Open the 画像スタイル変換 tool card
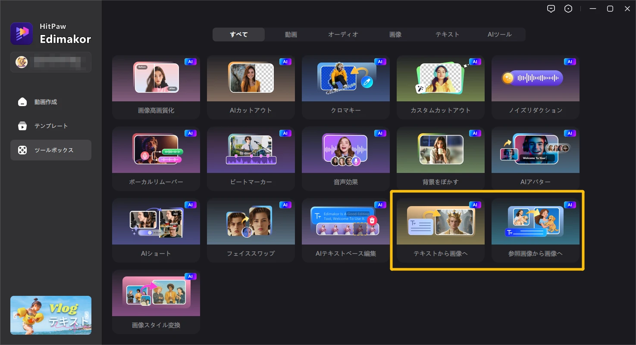The image size is (636, 345). point(156,302)
